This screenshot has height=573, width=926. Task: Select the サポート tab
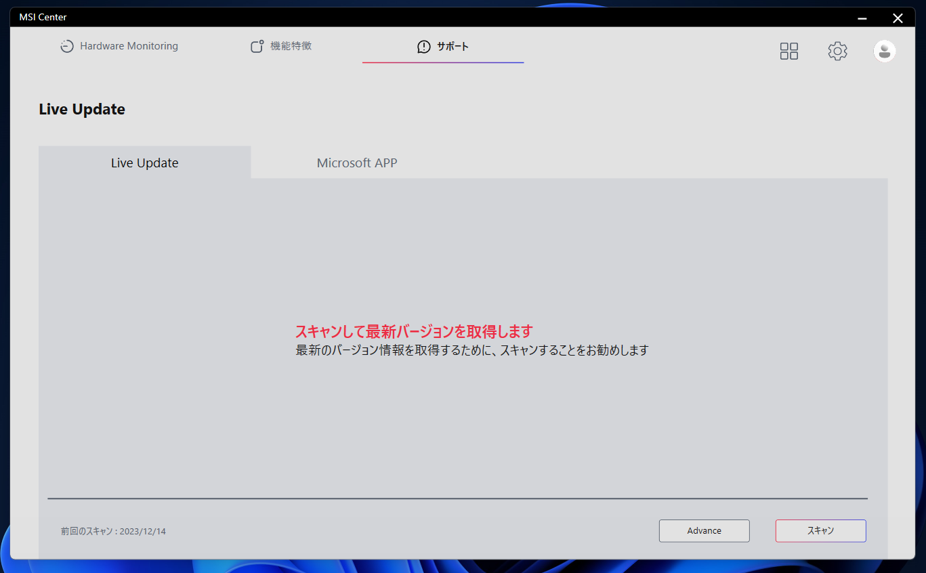point(443,47)
